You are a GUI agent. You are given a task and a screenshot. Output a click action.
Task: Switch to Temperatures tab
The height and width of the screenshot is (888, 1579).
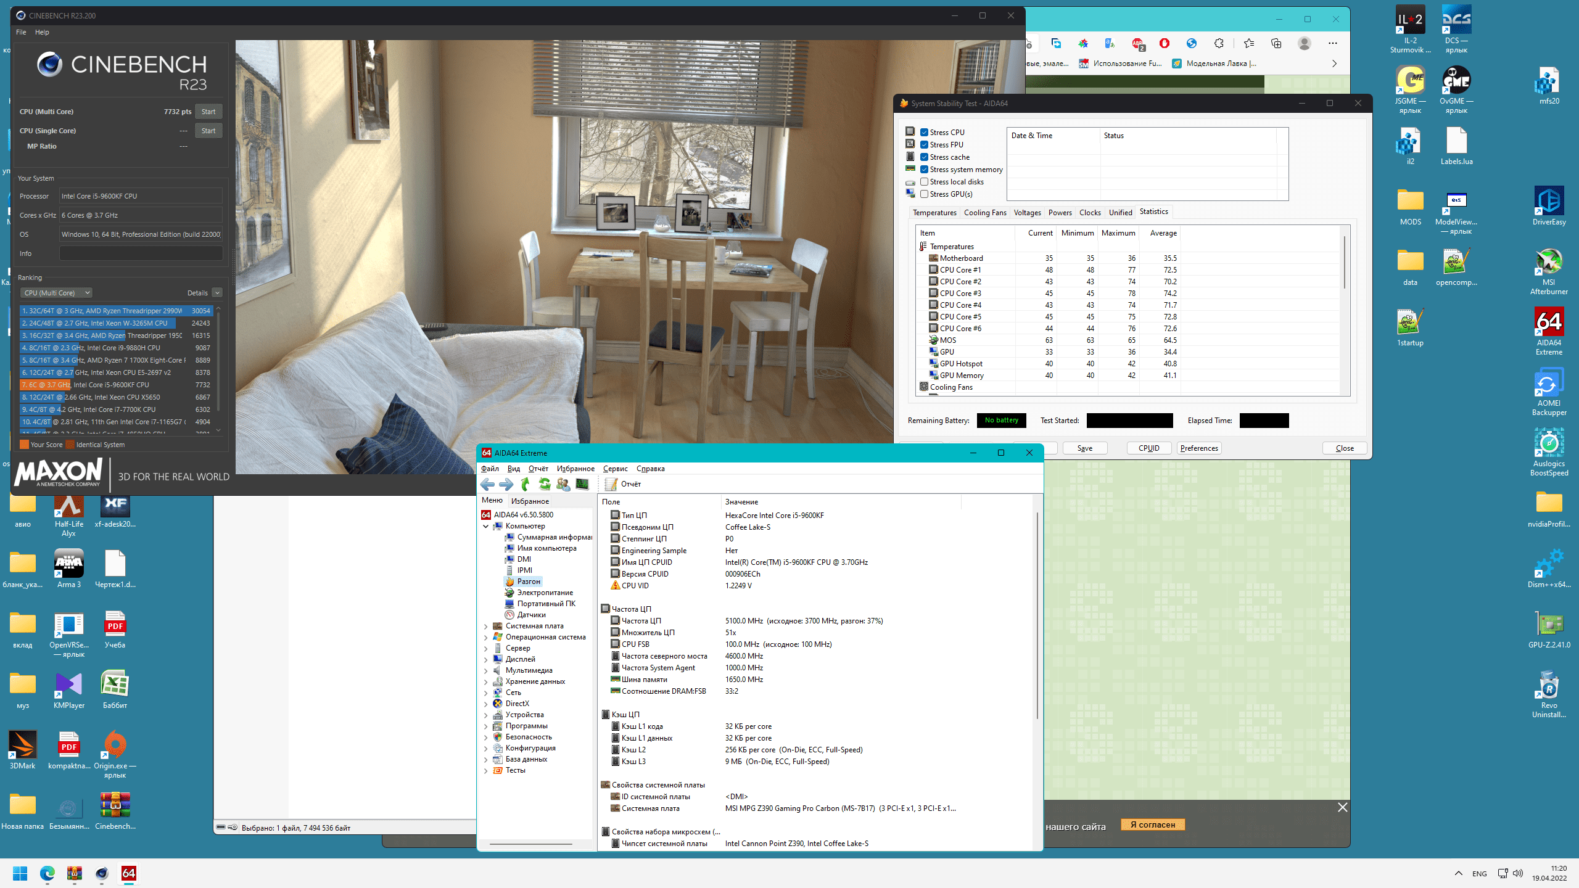[x=934, y=213]
